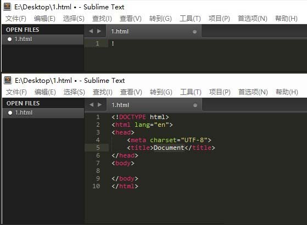Select the 1.html tab in lower window
This screenshot has height=225, width=307.
pyautogui.click(x=154, y=105)
